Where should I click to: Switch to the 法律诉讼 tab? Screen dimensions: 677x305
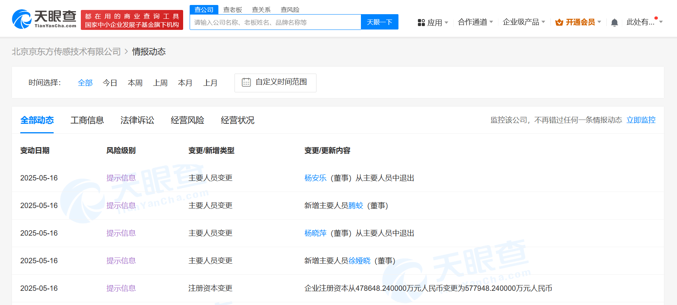pos(137,120)
